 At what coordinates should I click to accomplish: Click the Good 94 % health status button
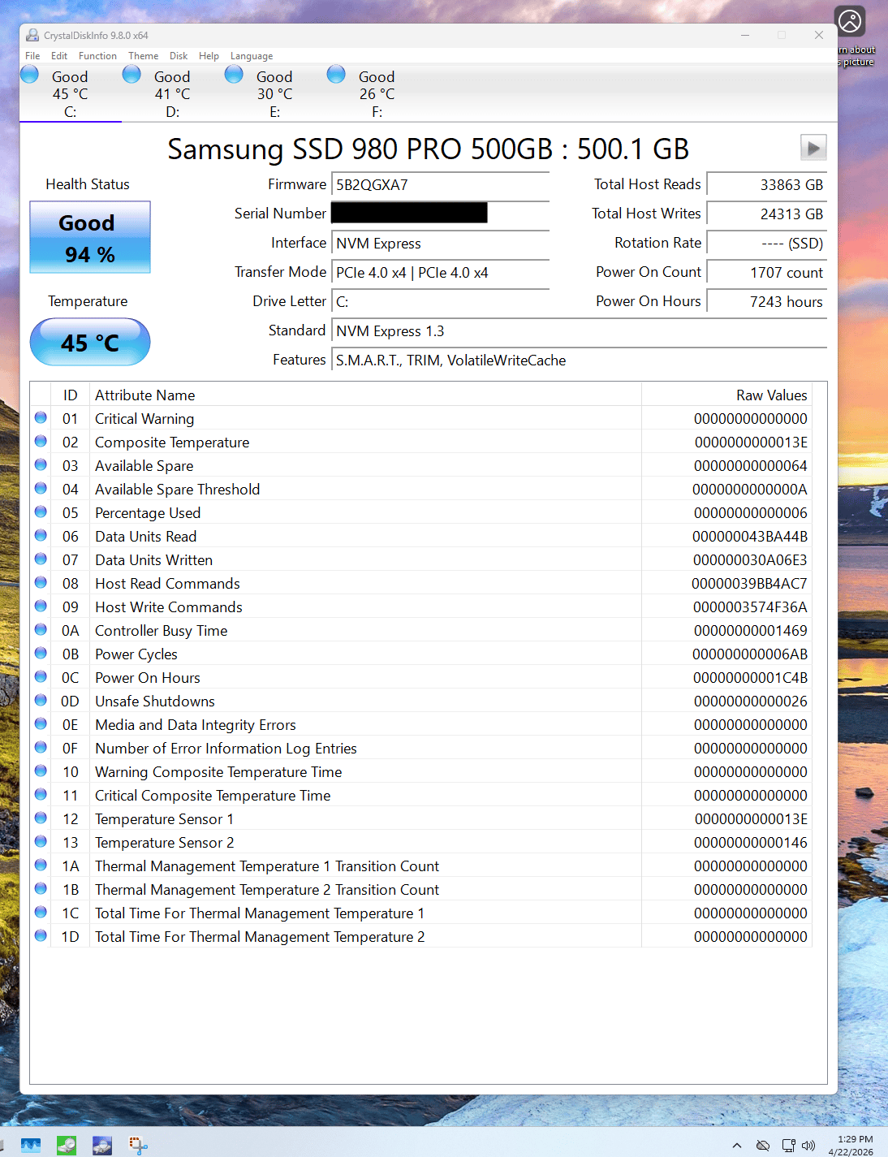point(90,237)
